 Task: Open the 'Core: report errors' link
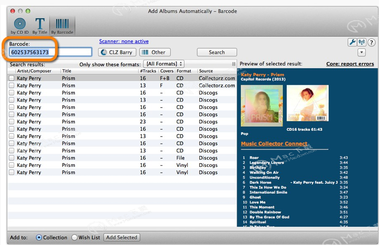coord(350,64)
